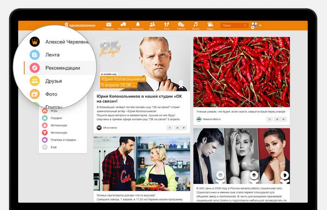
Task: Click the search magnifier icon
Action: coord(245,25)
